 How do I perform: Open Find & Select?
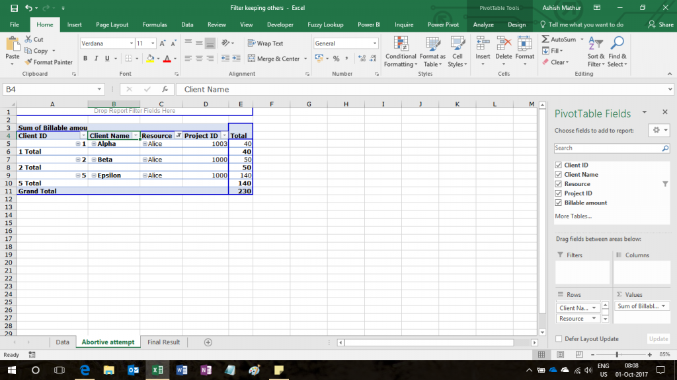[617, 51]
